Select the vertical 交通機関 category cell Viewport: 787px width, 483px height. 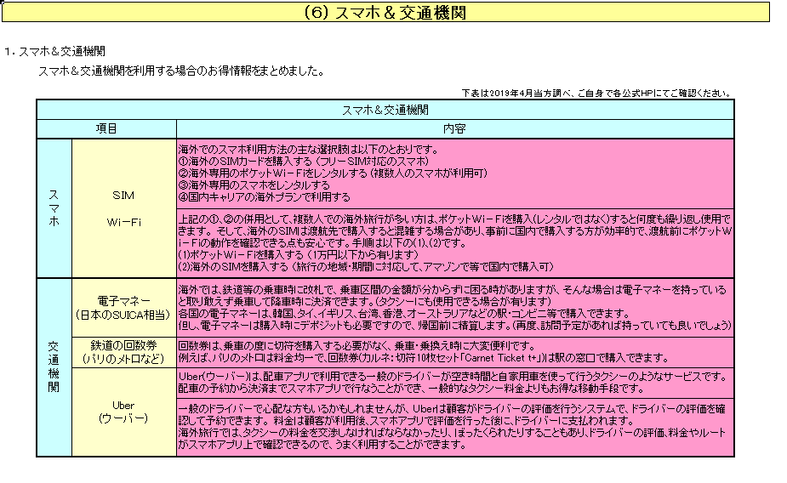point(54,367)
